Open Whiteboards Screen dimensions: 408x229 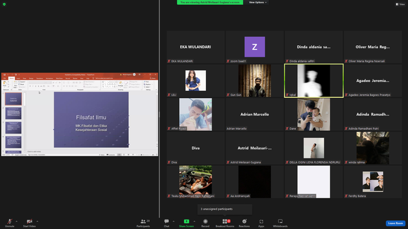(x=280, y=223)
